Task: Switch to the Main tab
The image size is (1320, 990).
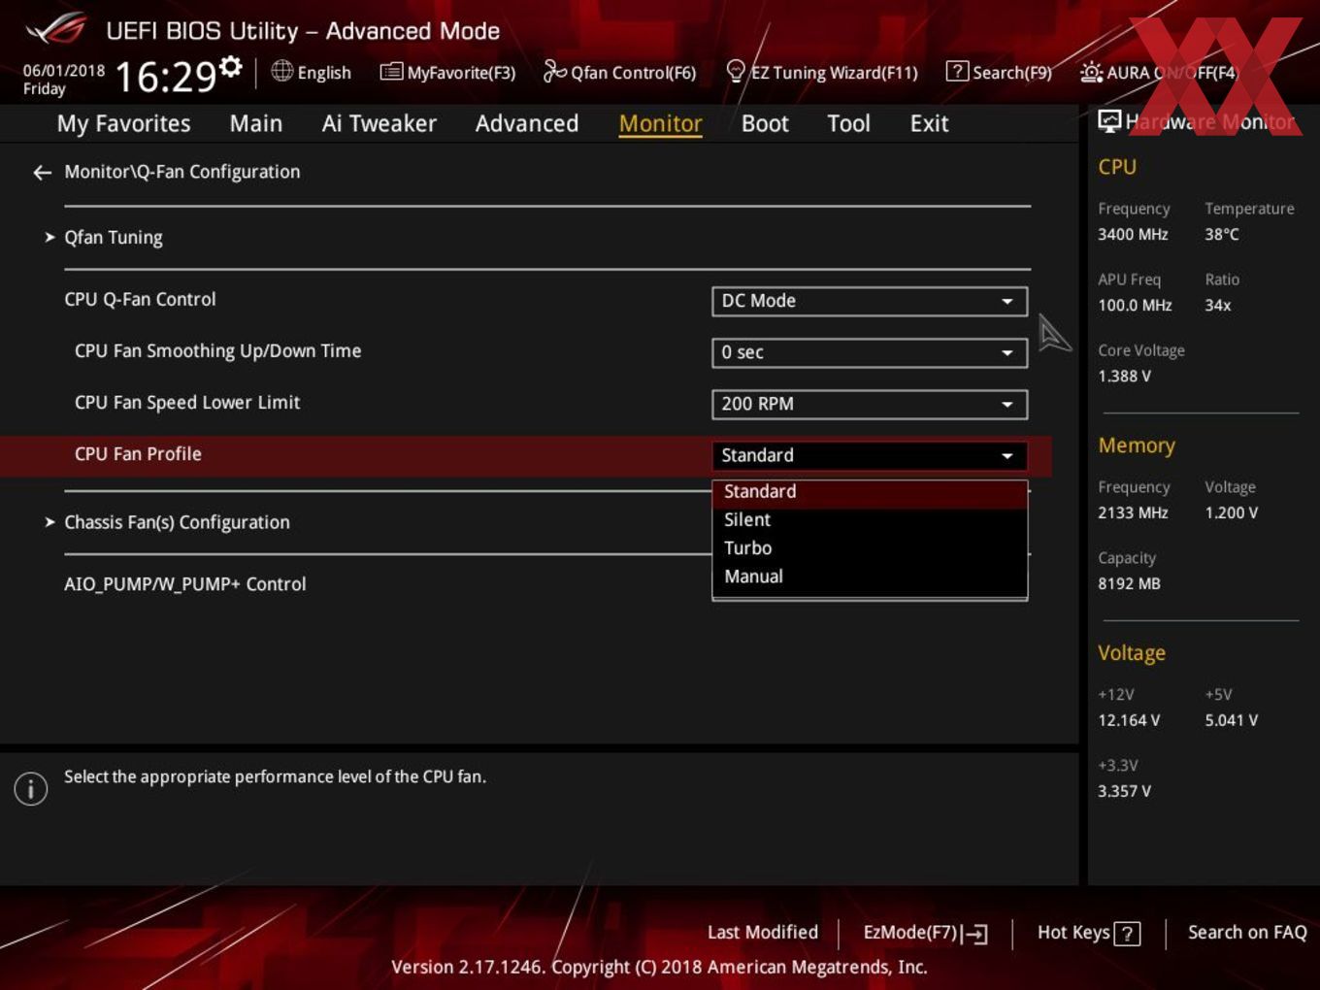Action: click(x=256, y=123)
